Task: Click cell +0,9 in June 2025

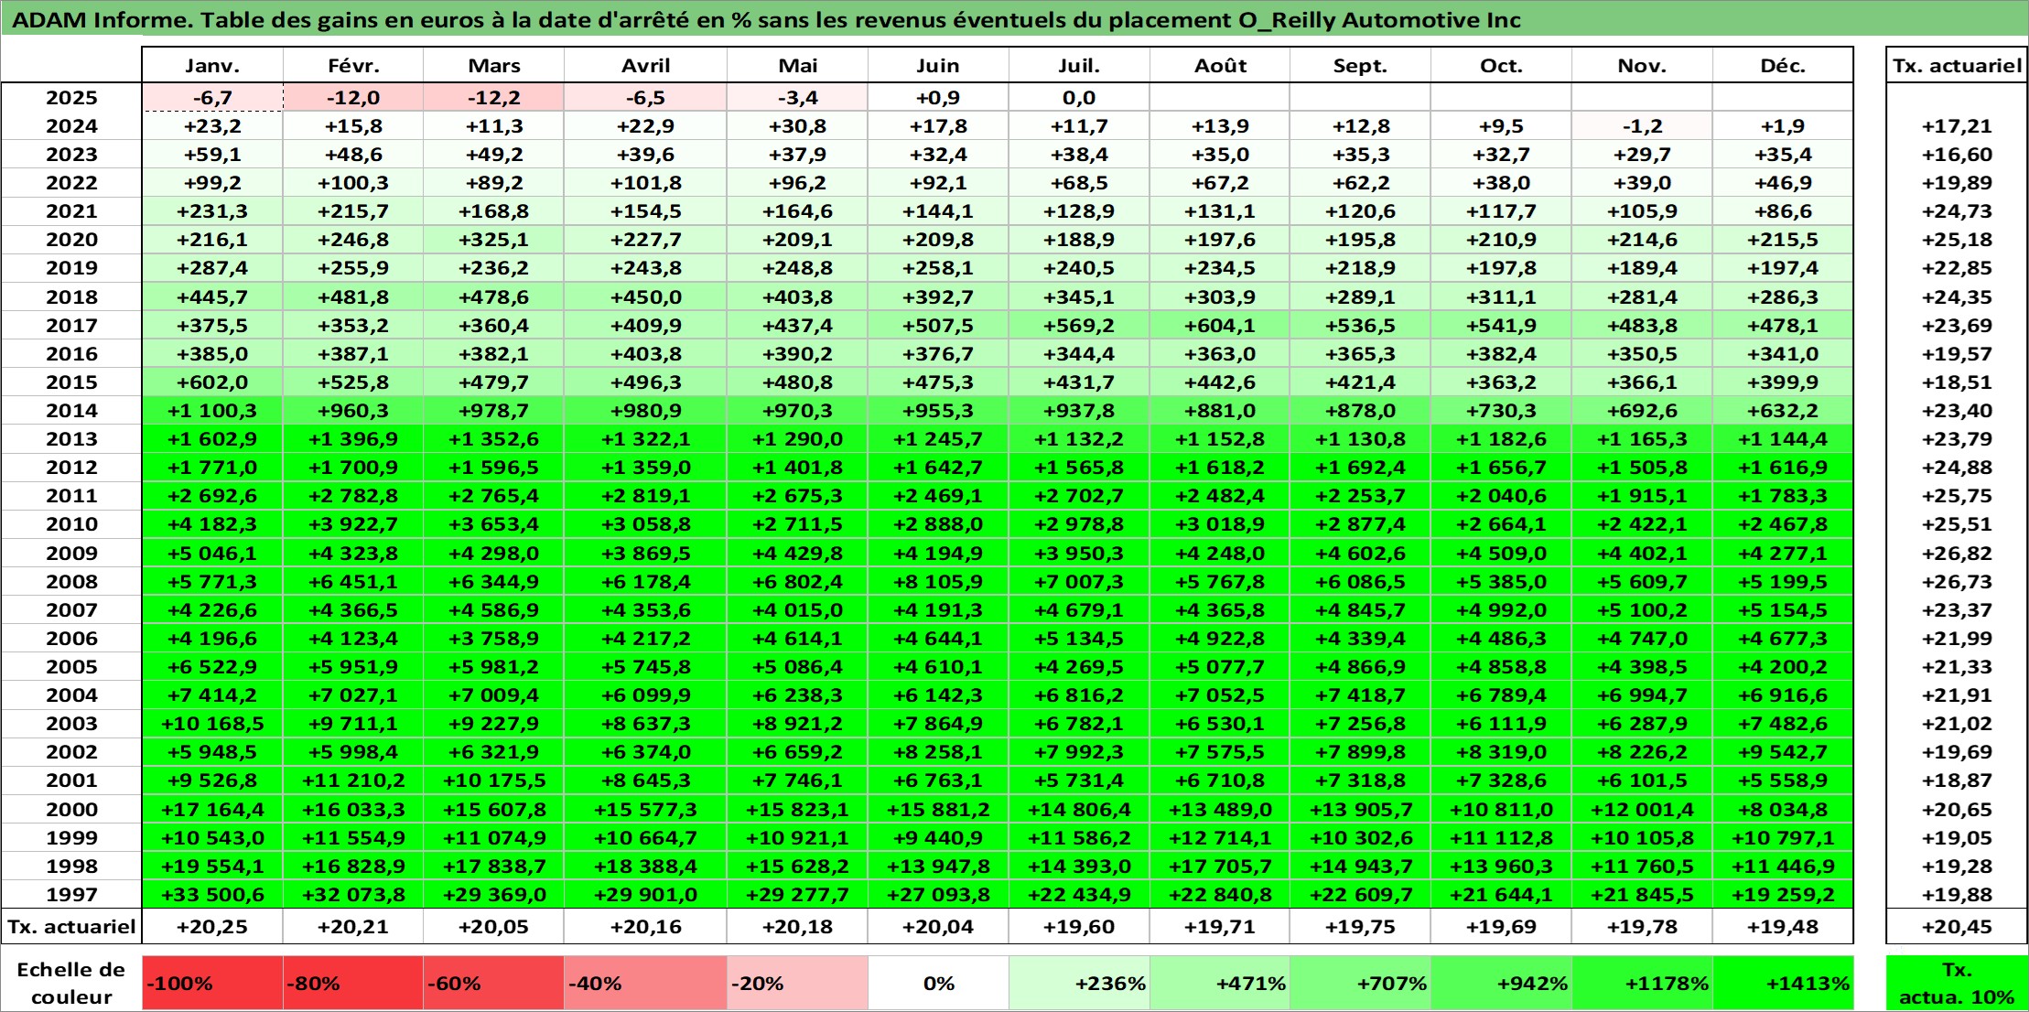Action: 938,98
